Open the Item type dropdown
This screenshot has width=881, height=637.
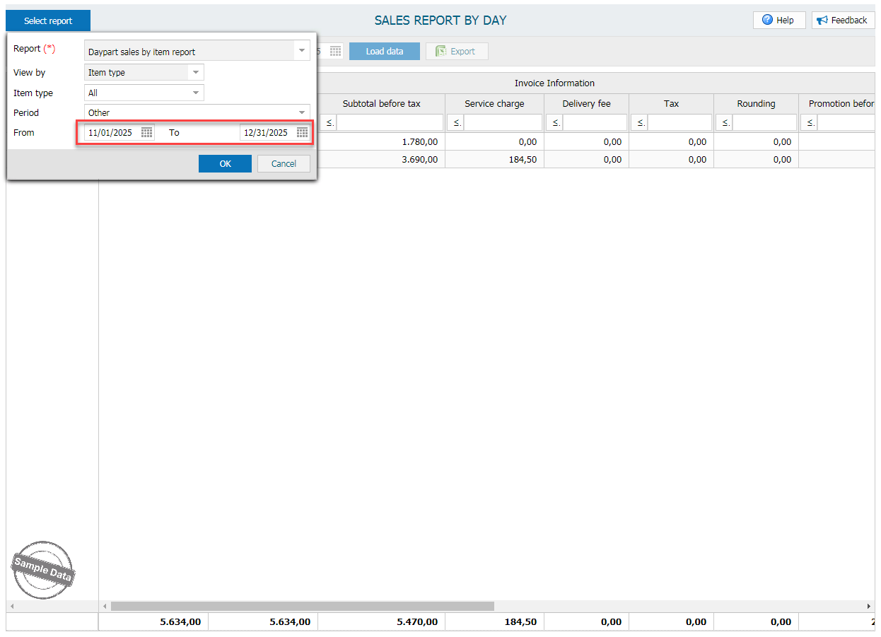click(196, 93)
